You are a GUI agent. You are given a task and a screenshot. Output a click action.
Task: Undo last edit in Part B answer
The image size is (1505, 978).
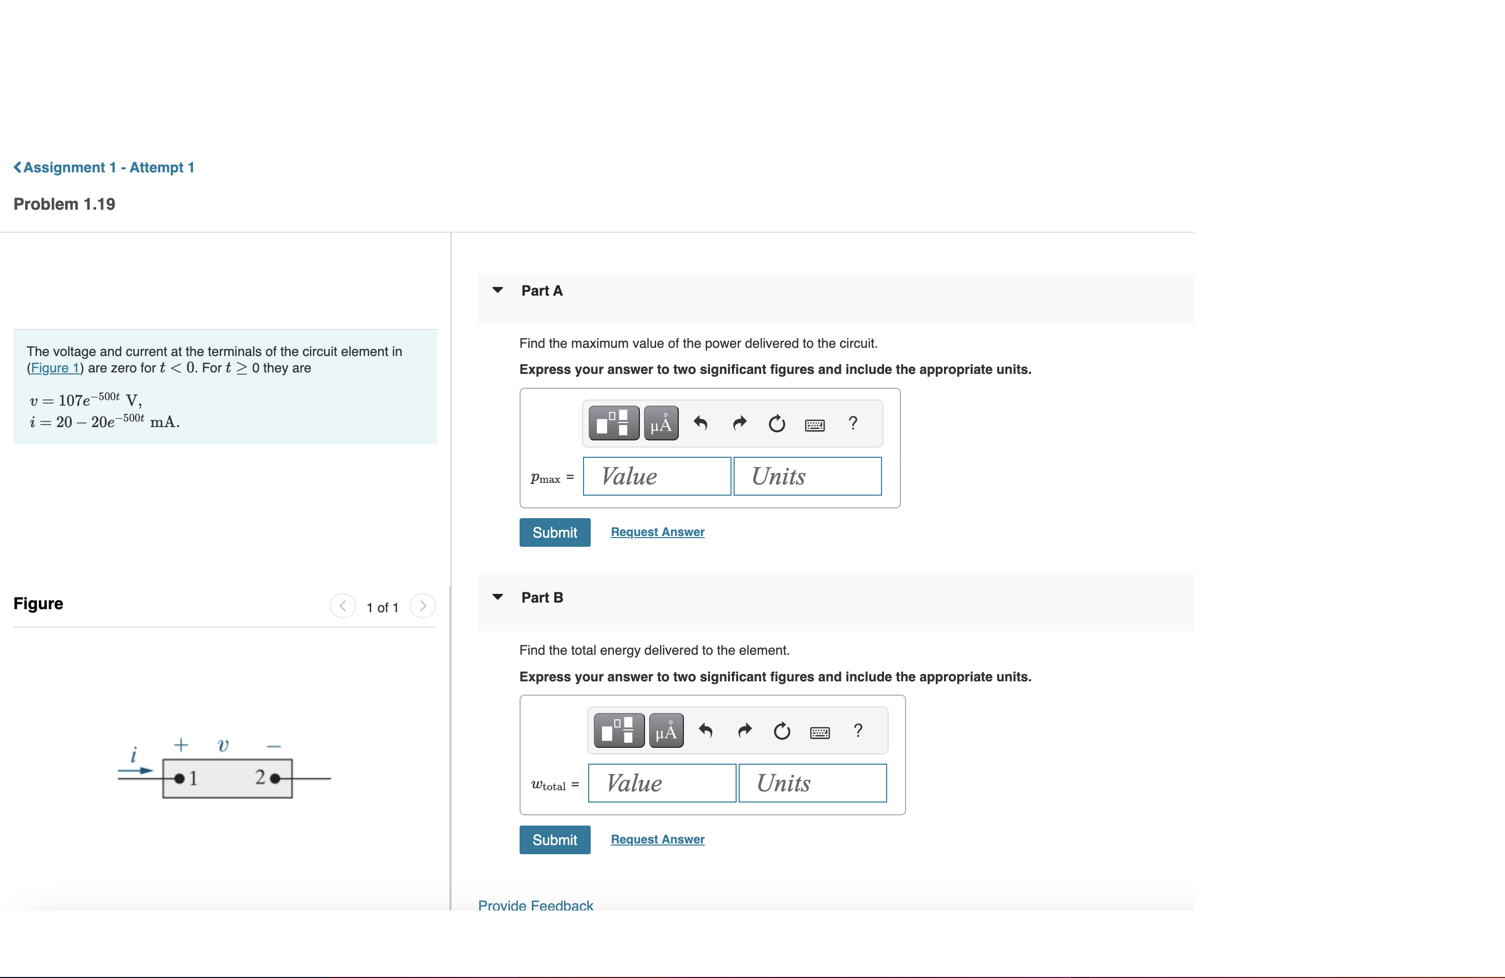[x=706, y=730]
